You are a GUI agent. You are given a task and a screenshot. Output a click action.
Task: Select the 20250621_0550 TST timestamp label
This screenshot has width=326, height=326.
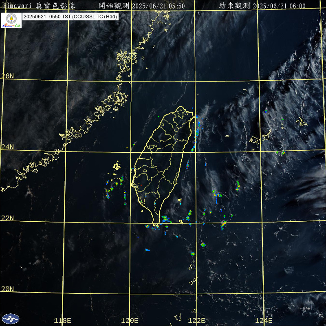(x=70, y=17)
